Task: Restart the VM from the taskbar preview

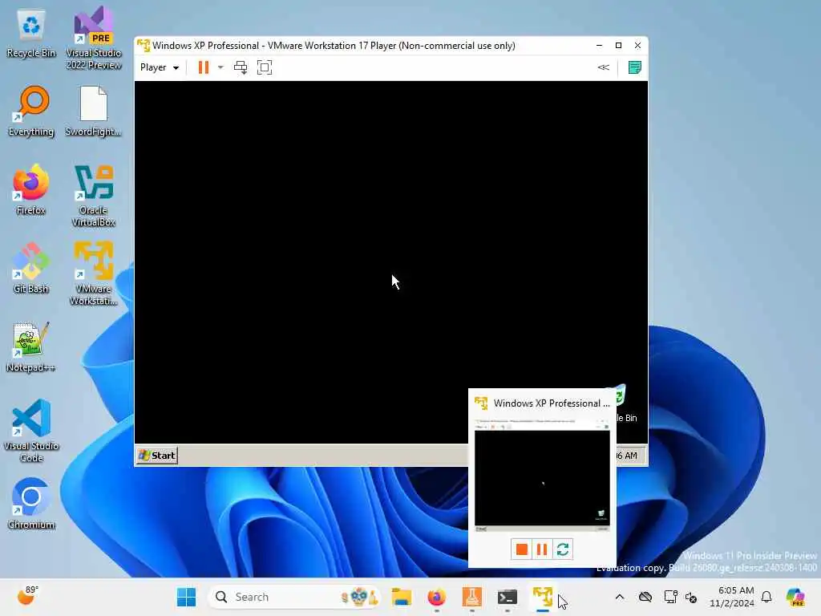Action: coord(563,549)
